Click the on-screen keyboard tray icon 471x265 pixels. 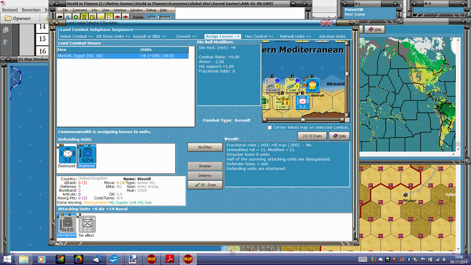coord(363,259)
